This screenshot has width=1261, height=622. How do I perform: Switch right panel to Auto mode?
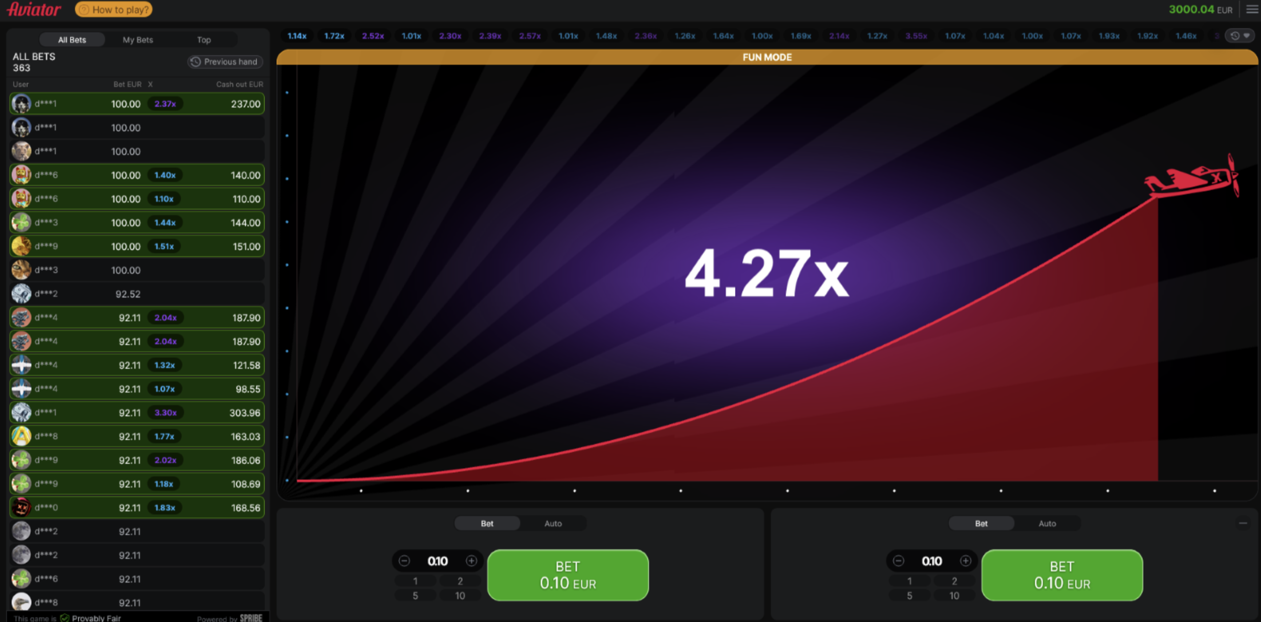click(1047, 523)
